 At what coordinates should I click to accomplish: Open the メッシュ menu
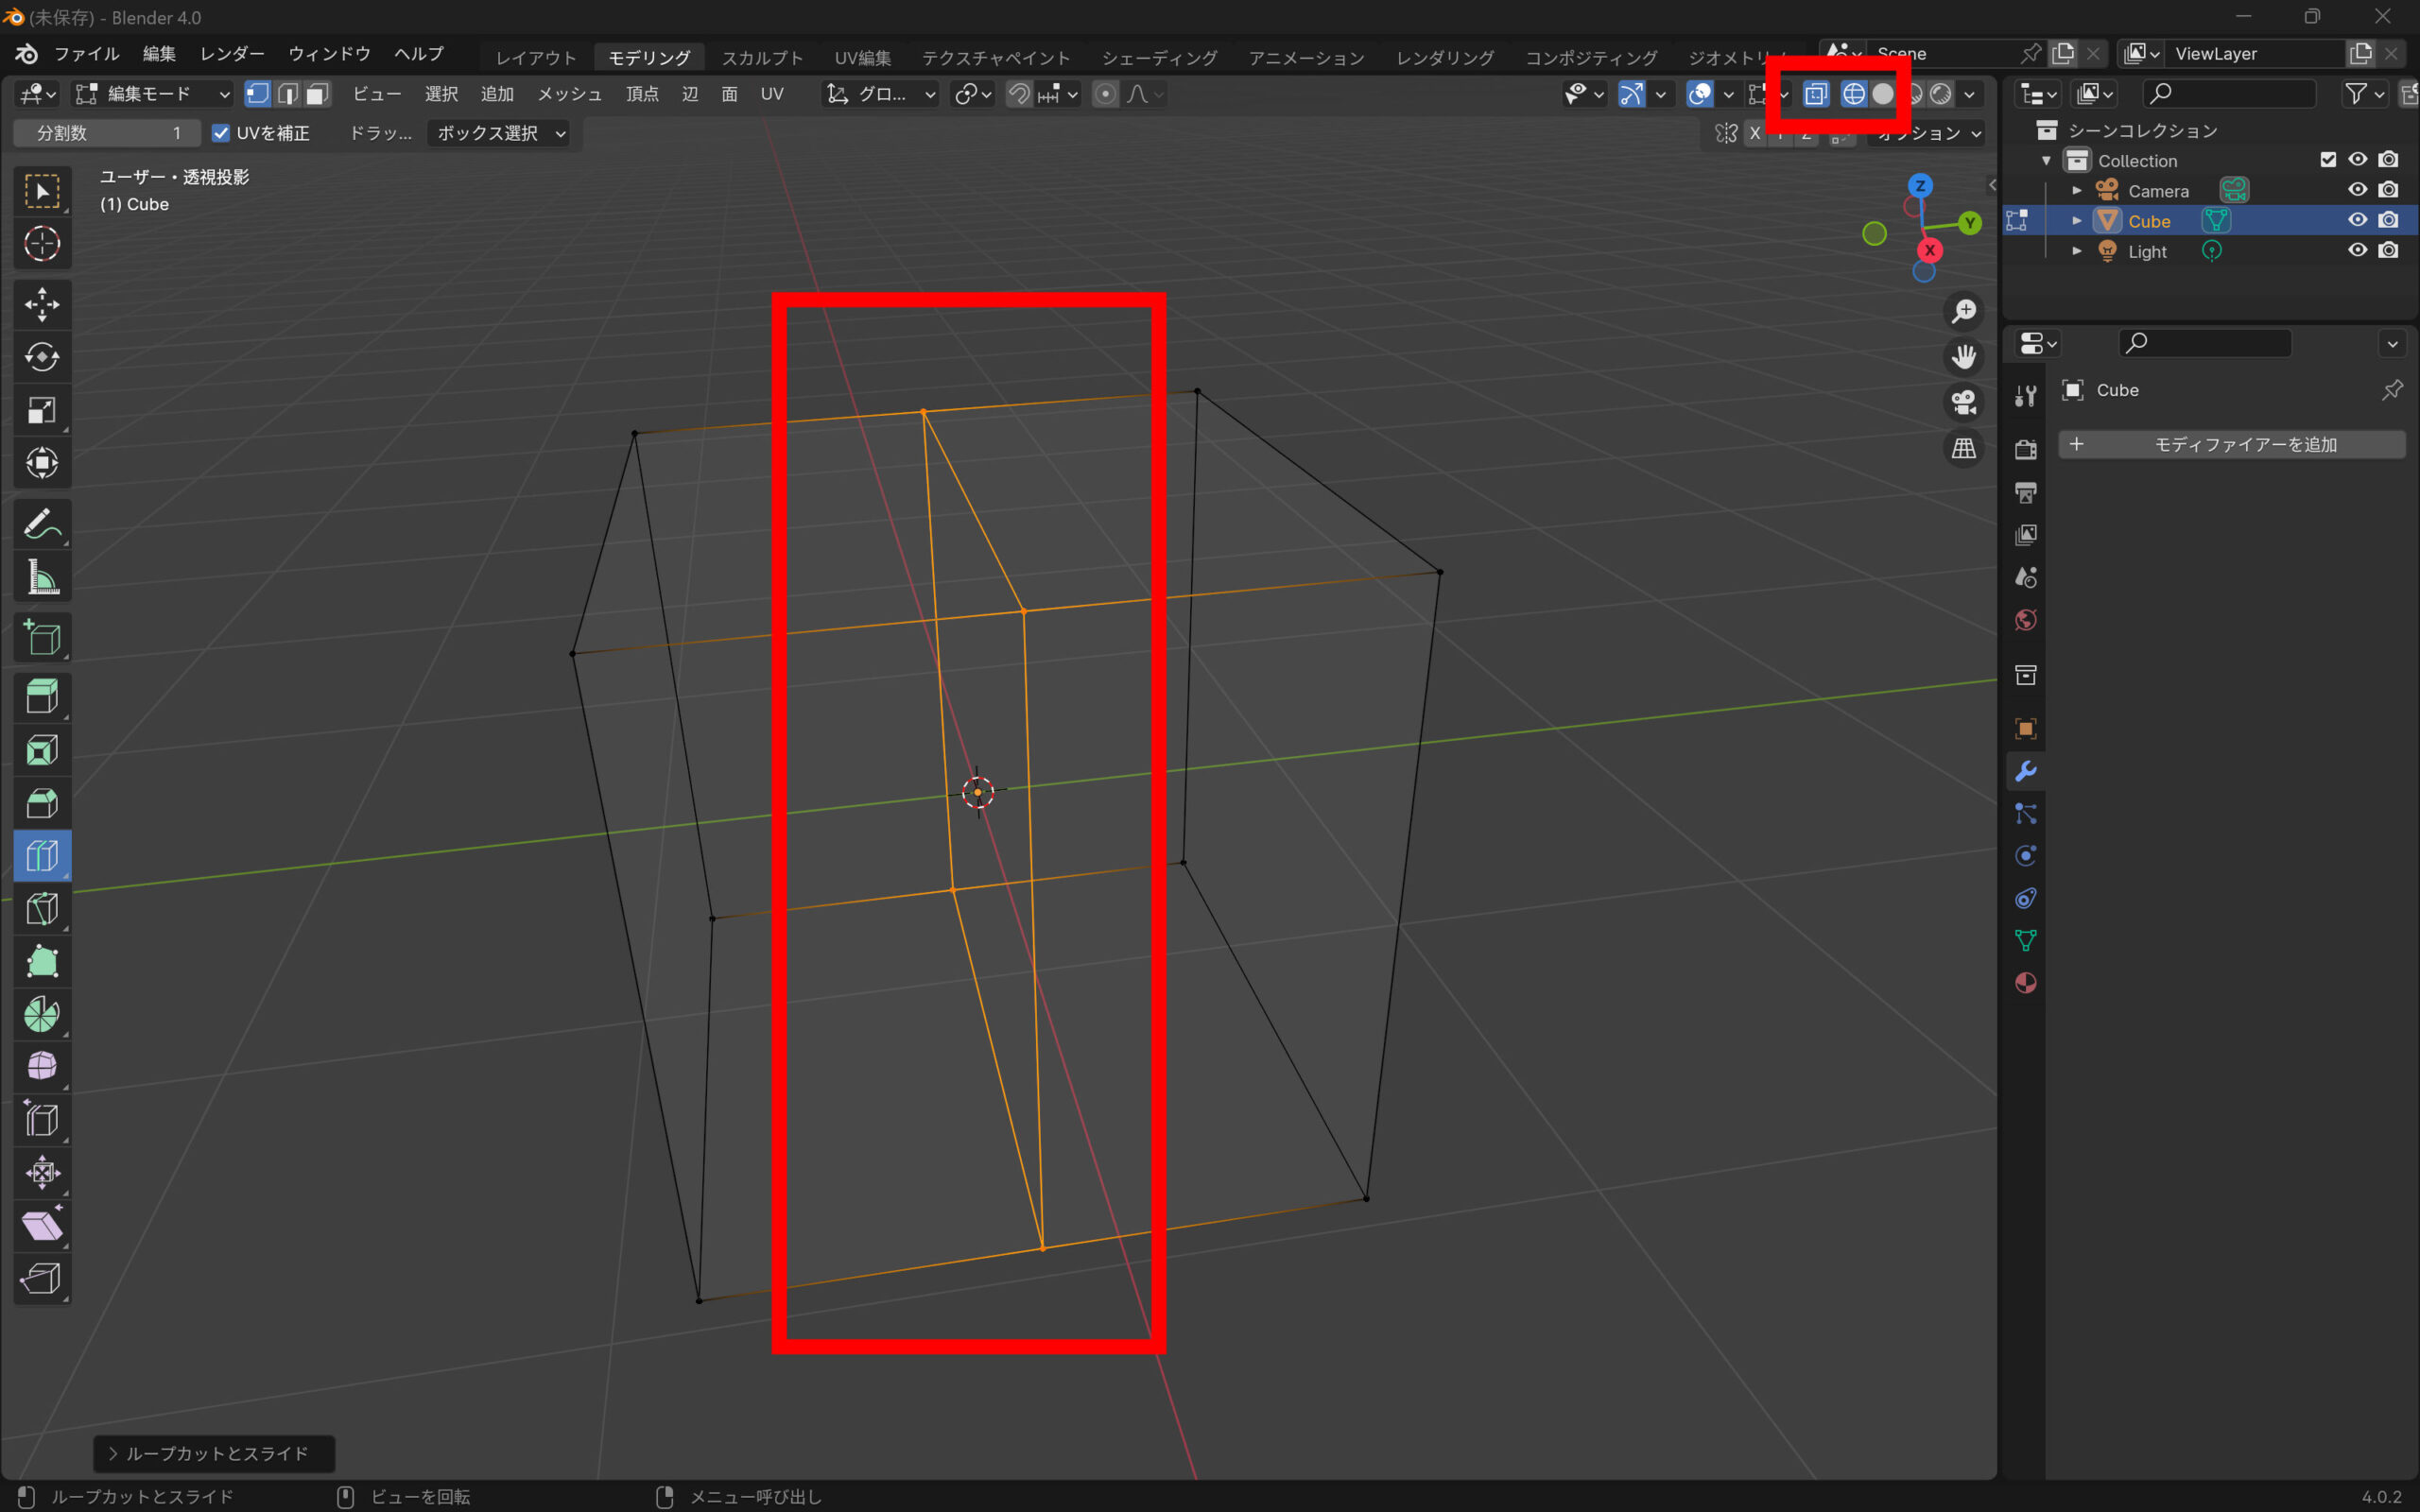[x=569, y=94]
